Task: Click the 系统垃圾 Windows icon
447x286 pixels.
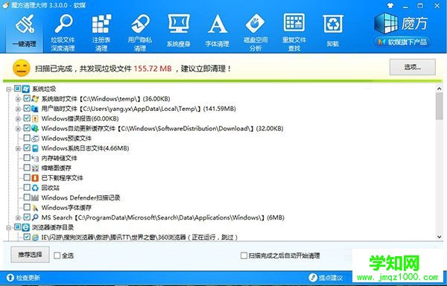Action: click(x=26, y=89)
